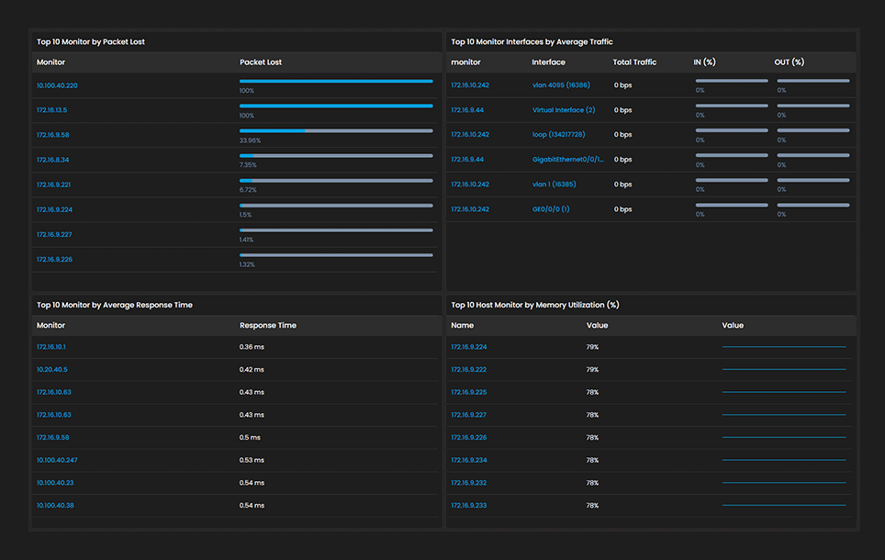Open monitor 10.100.40.247 link

pyautogui.click(x=57, y=460)
